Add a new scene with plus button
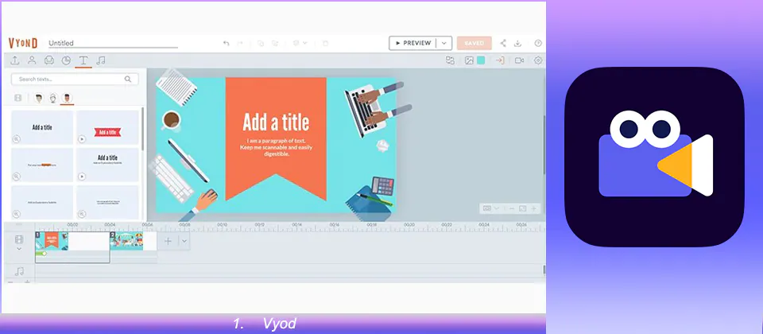 point(168,241)
